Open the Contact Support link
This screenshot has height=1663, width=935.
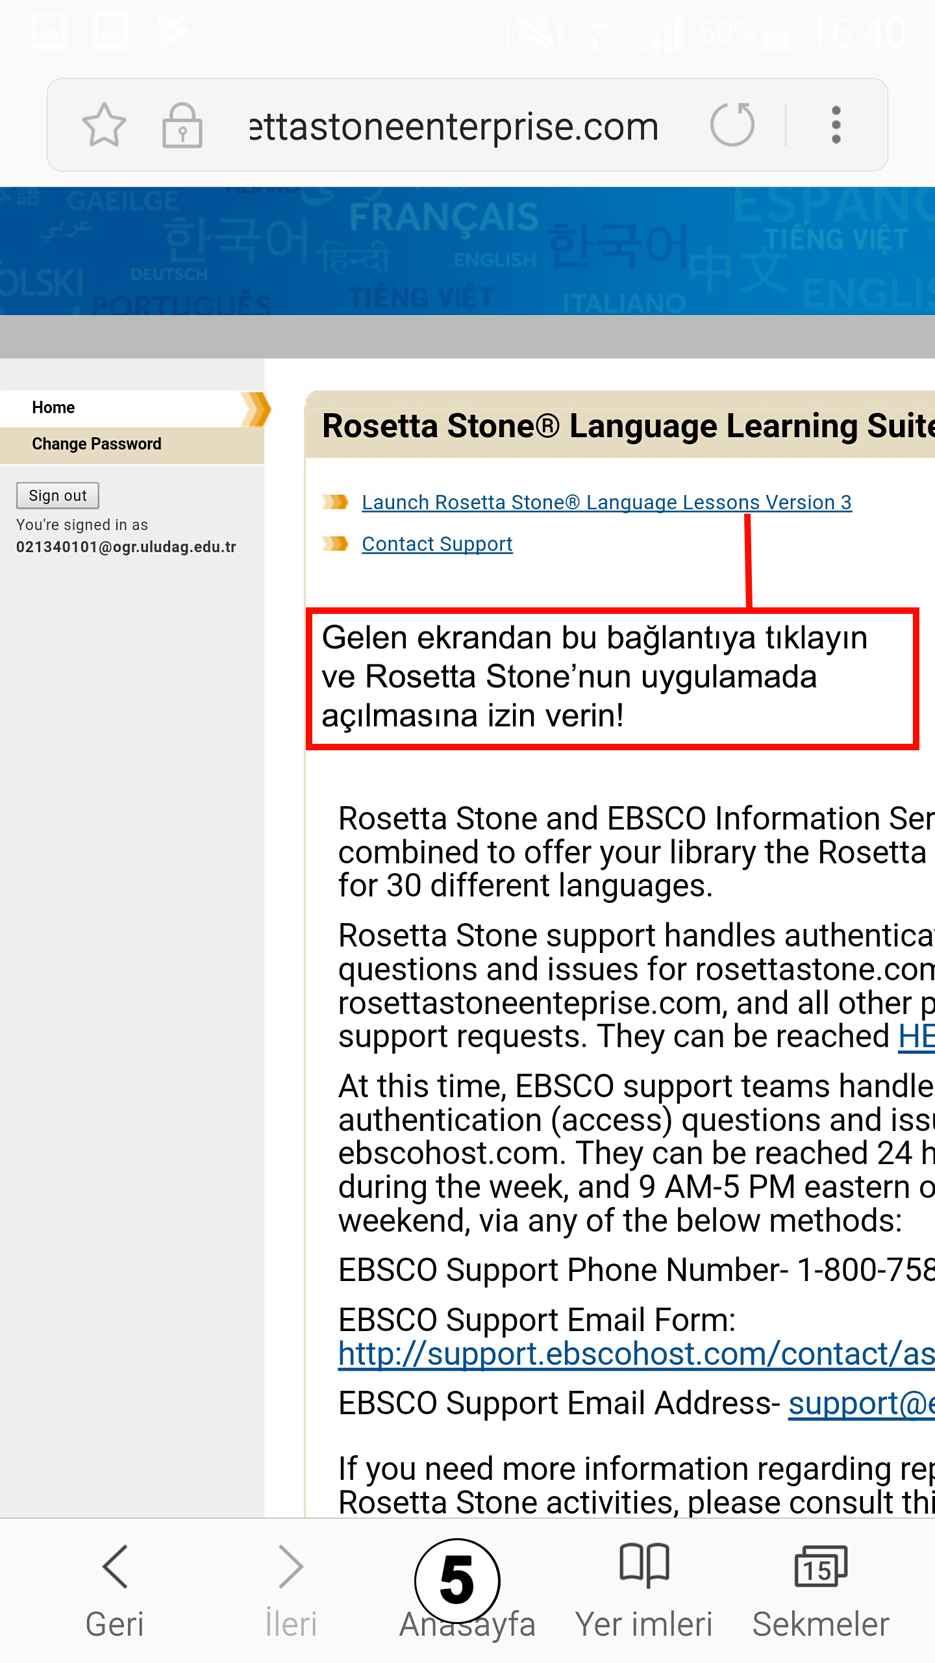click(437, 544)
